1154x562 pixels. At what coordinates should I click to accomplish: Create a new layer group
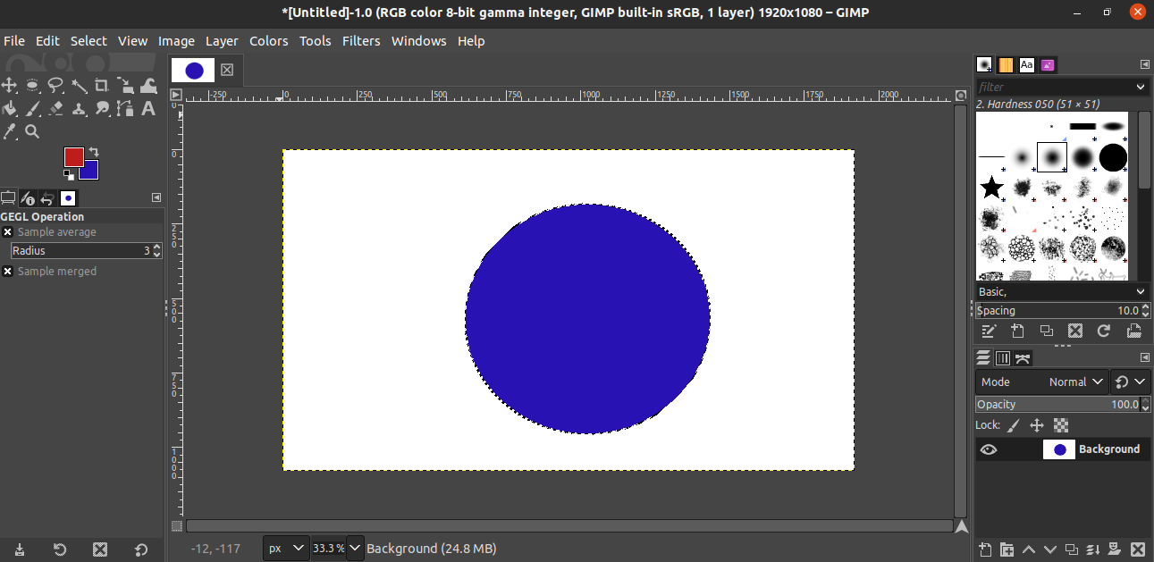tap(1007, 549)
